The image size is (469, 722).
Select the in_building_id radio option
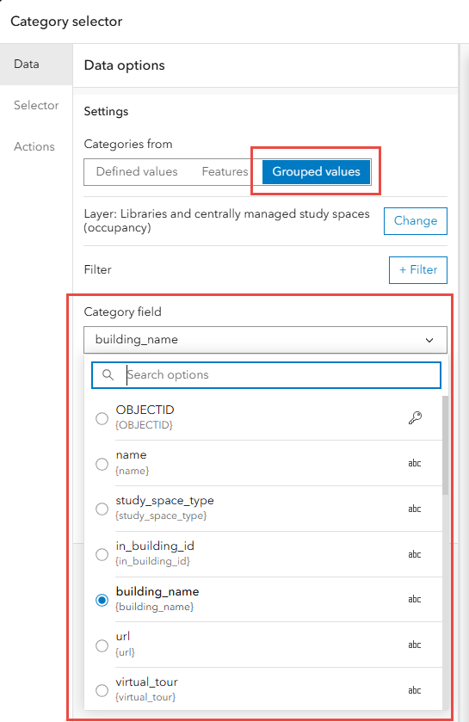pos(102,554)
